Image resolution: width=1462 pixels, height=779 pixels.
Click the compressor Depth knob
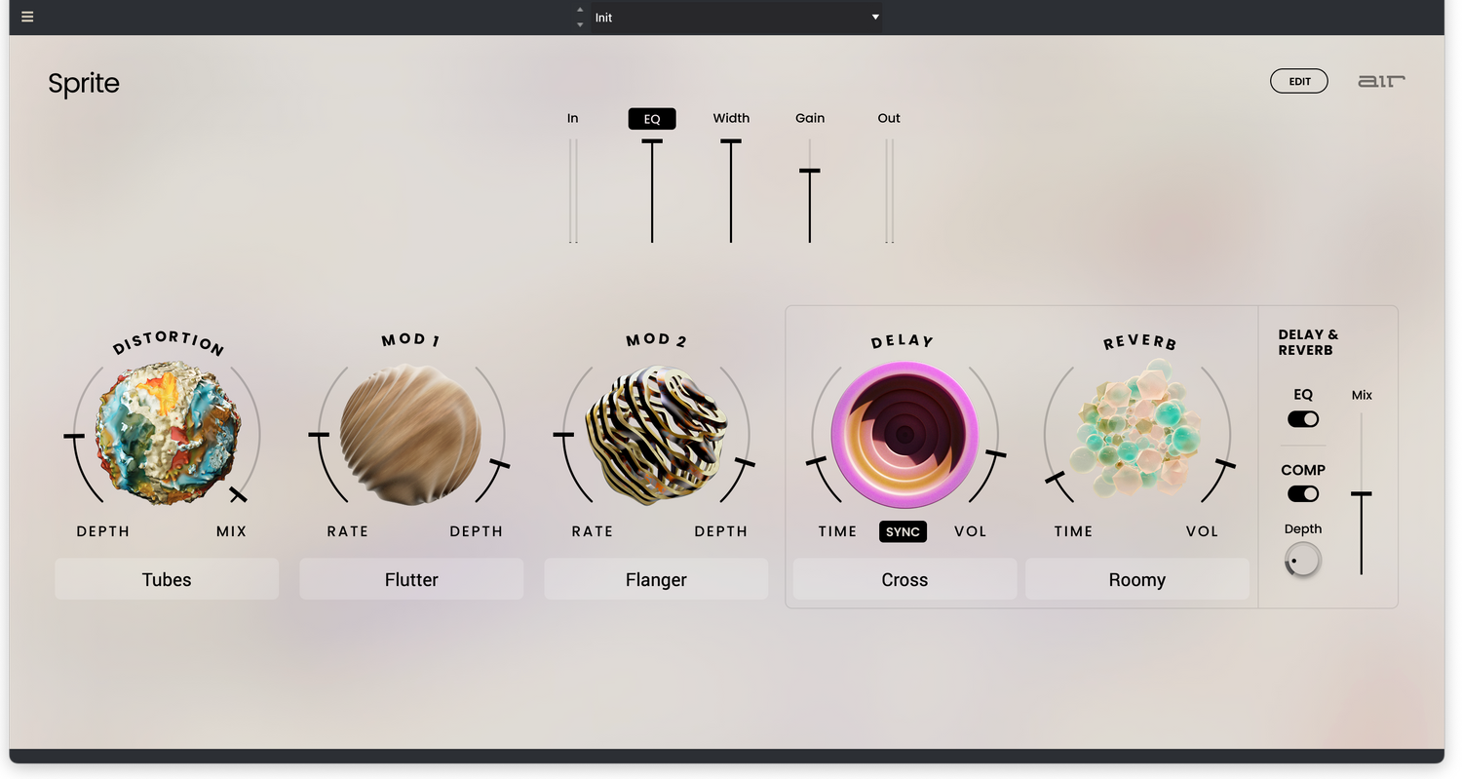point(1302,561)
